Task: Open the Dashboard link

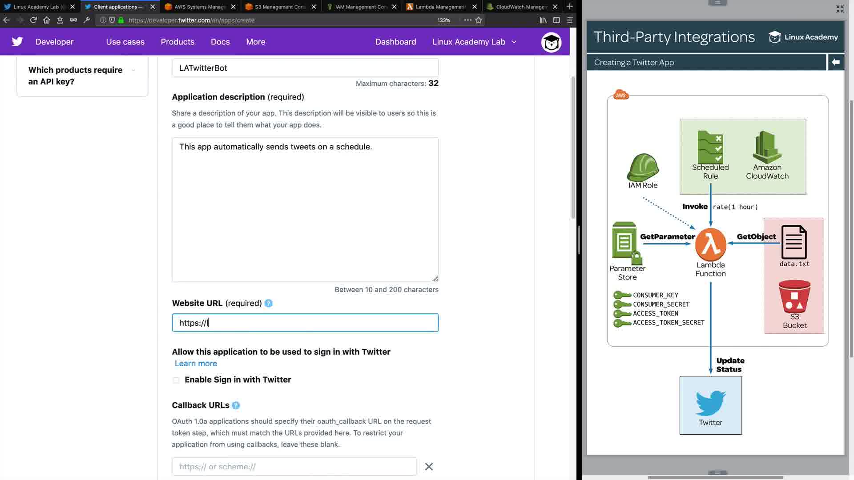Action: [396, 42]
